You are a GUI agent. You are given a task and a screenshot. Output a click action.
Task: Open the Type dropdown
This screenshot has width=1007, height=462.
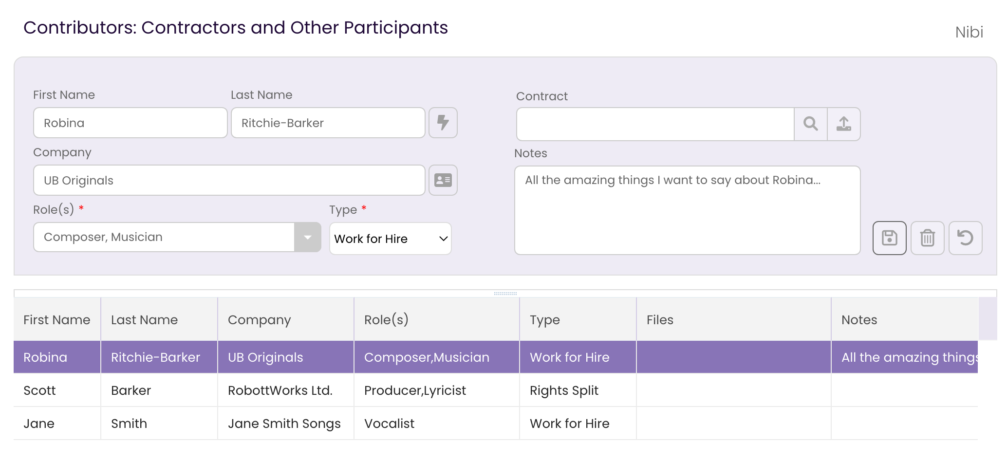point(390,239)
